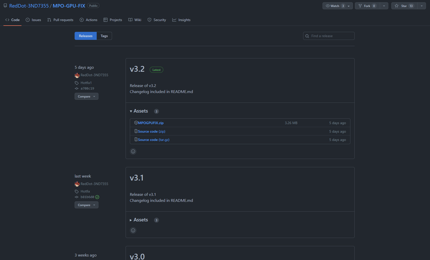Open v3.2 author RedDot-3ND7355 profile
430x260 pixels.
point(94,75)
